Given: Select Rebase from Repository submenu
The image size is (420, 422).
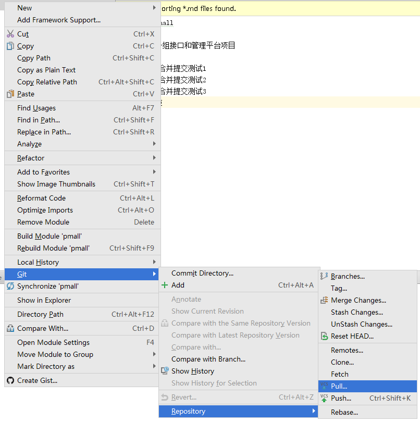Looking at the screenshot, I should click(x=368, y=412).
